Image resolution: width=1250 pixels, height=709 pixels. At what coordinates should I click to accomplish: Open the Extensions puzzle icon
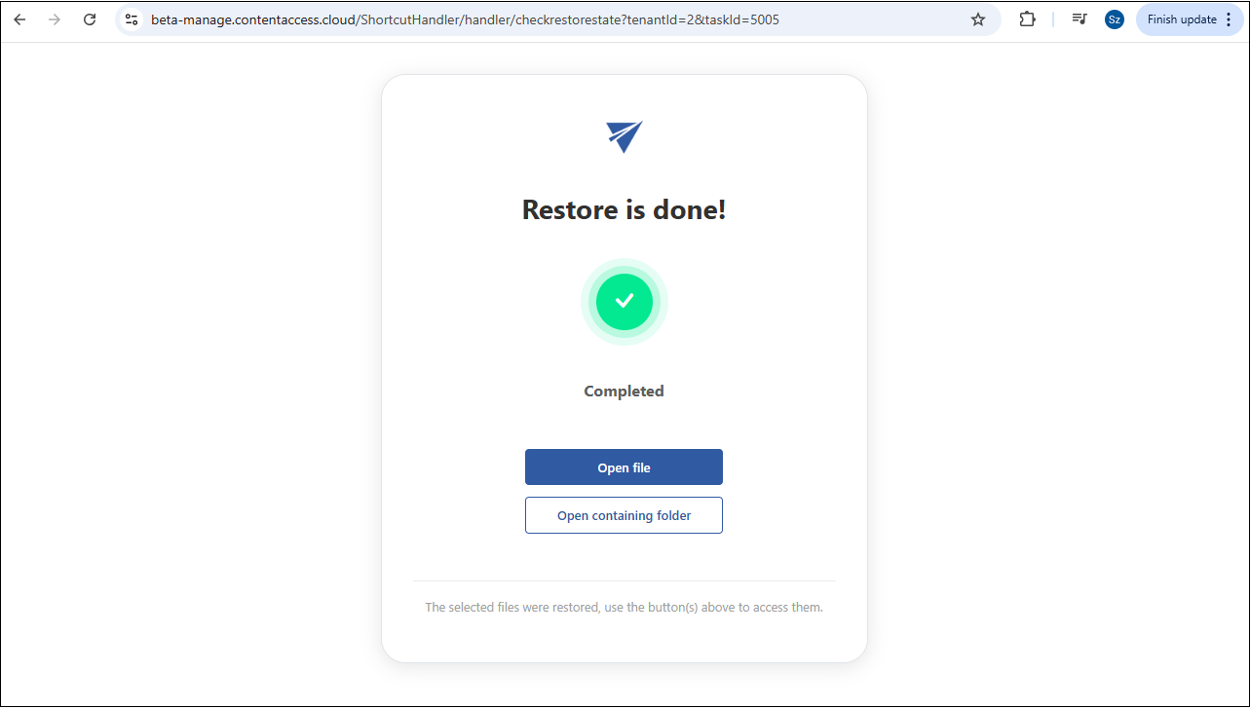[1027, 19]
